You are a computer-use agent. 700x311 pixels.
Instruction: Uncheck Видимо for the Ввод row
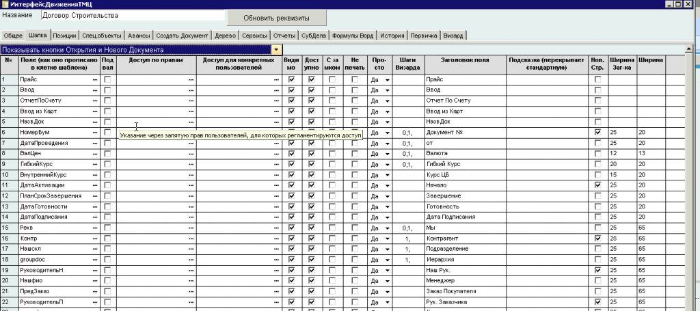click(291, 90)
